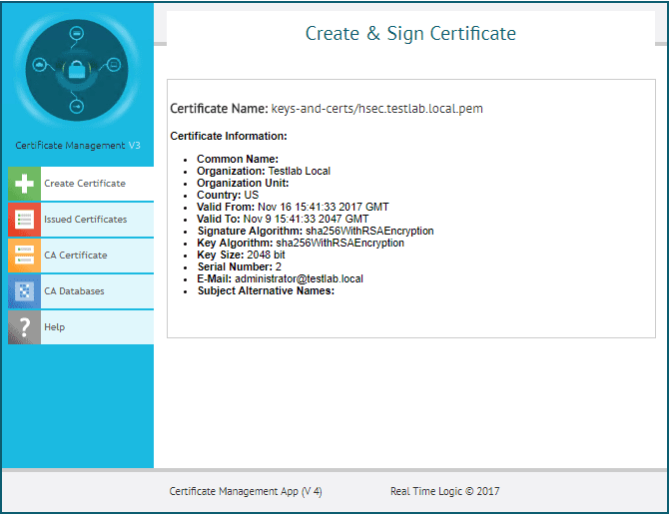
Task: Click the Signature Algorithm entry
Action: click(316, 231)
